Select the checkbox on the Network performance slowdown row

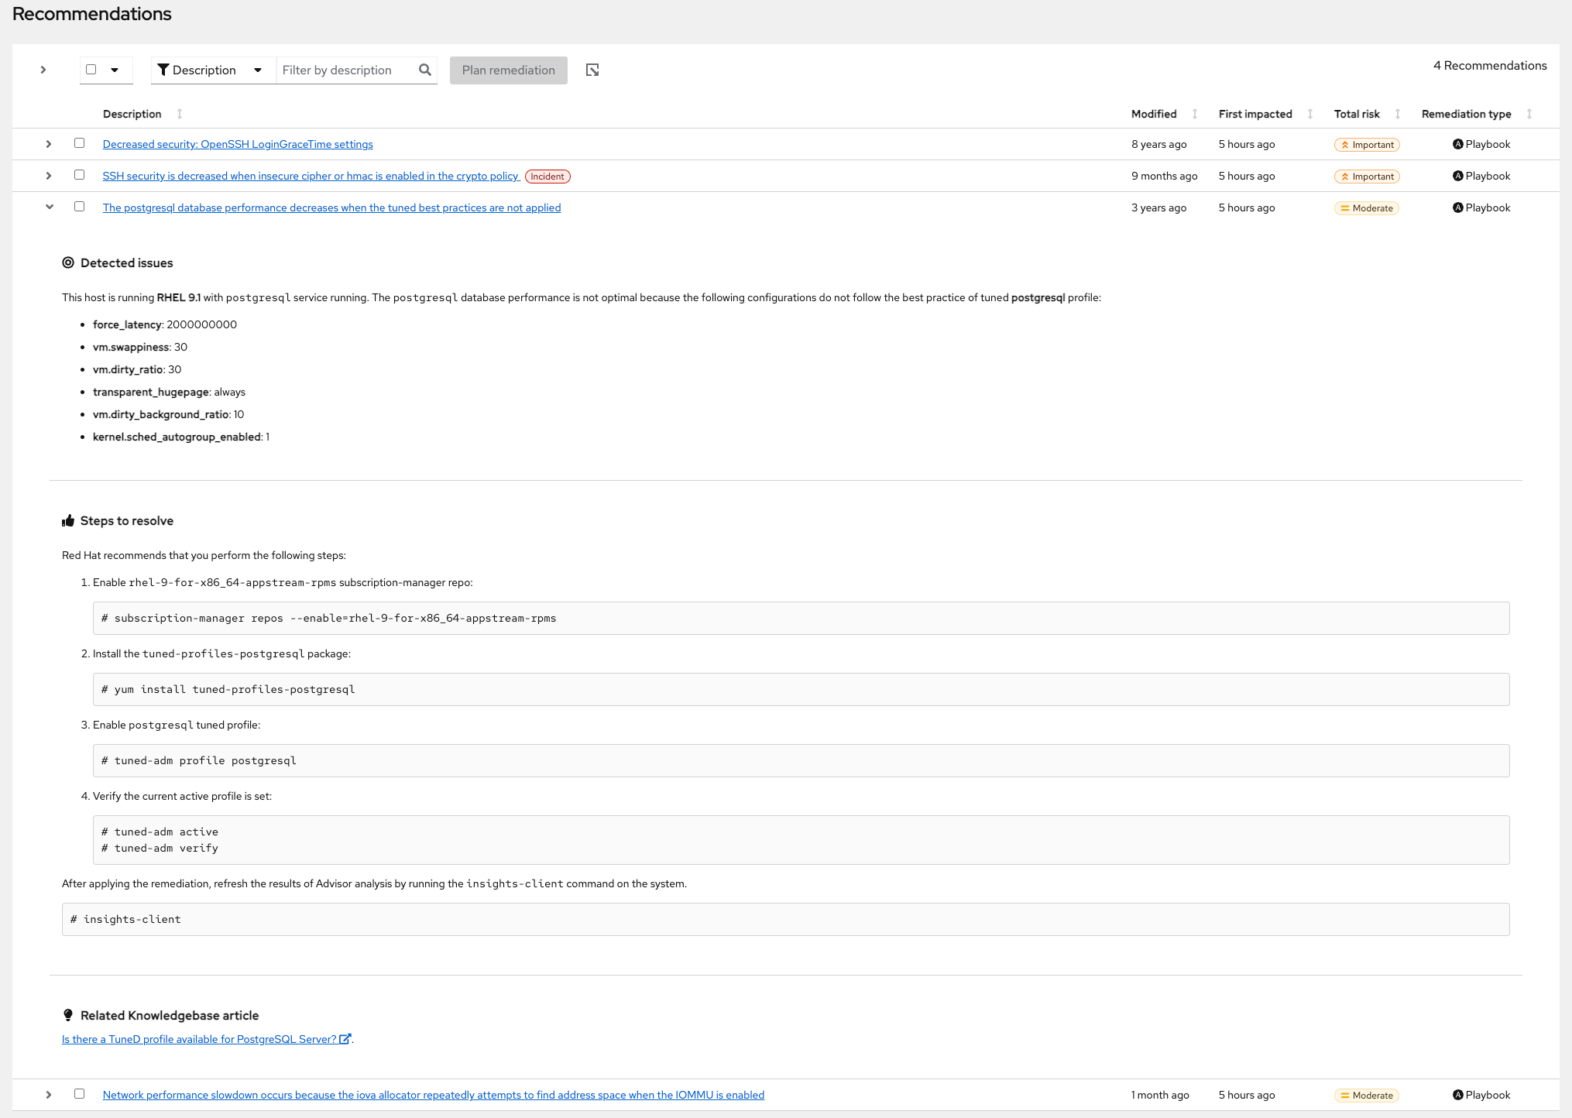coord(79,1094)
